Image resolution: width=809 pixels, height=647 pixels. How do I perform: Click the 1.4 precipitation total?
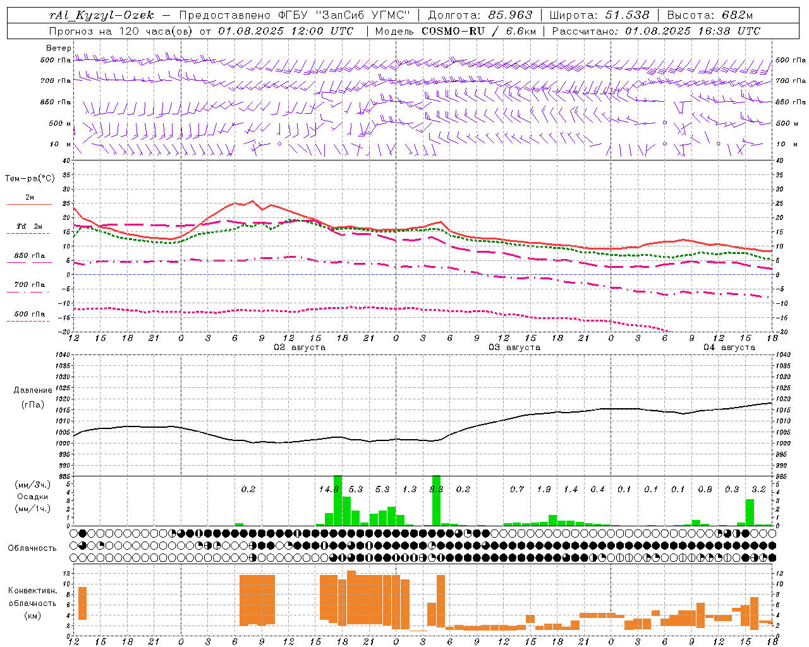(x=571, y=489)
